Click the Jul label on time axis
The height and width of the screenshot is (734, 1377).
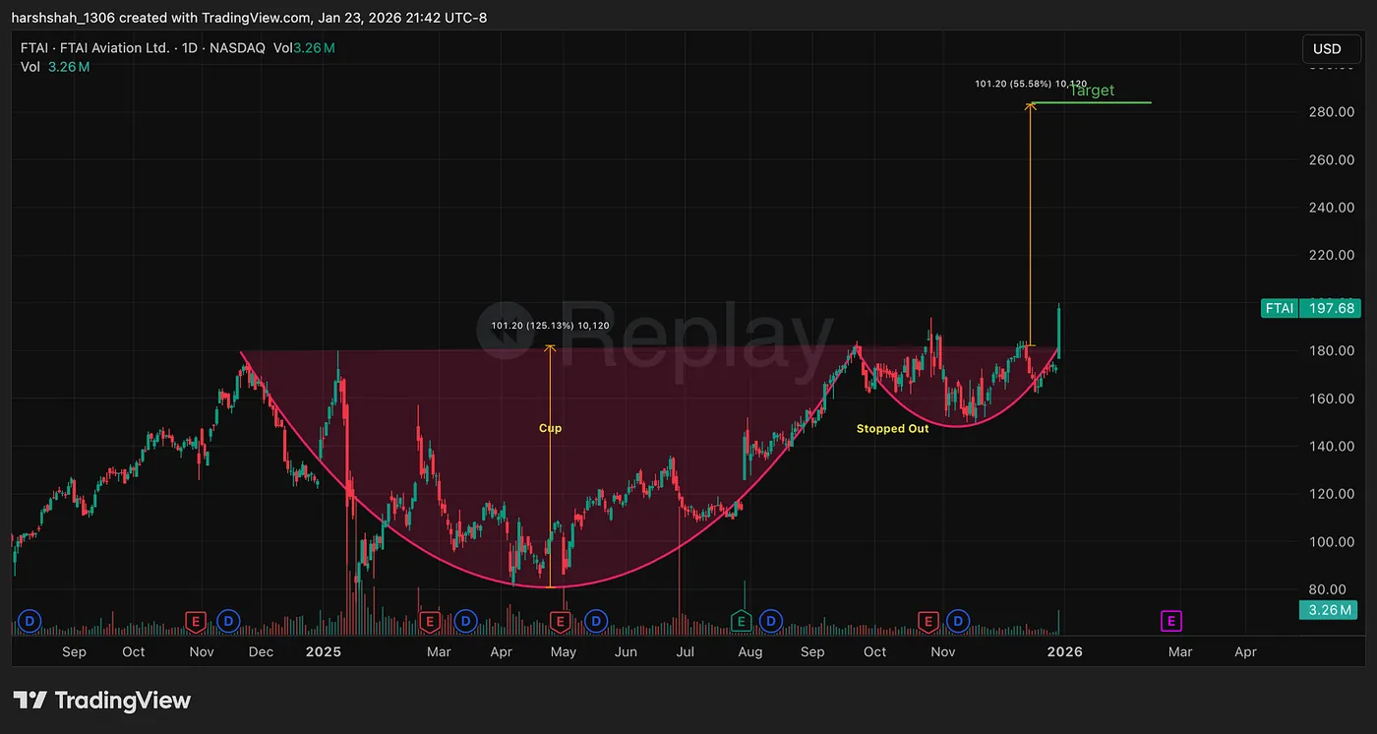pos(686,651)
